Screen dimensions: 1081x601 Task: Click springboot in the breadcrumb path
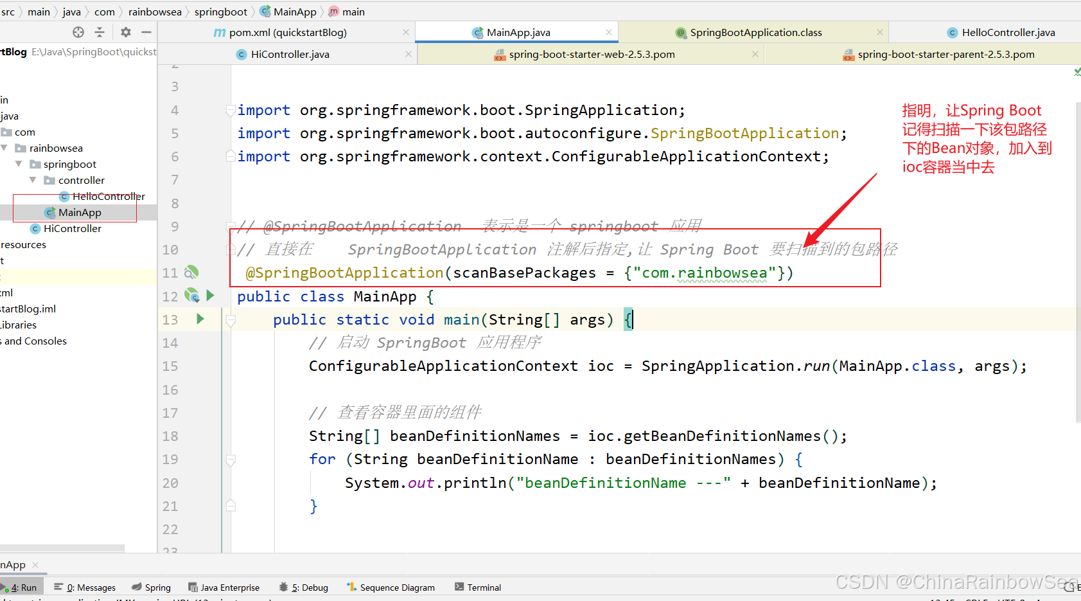220,12
